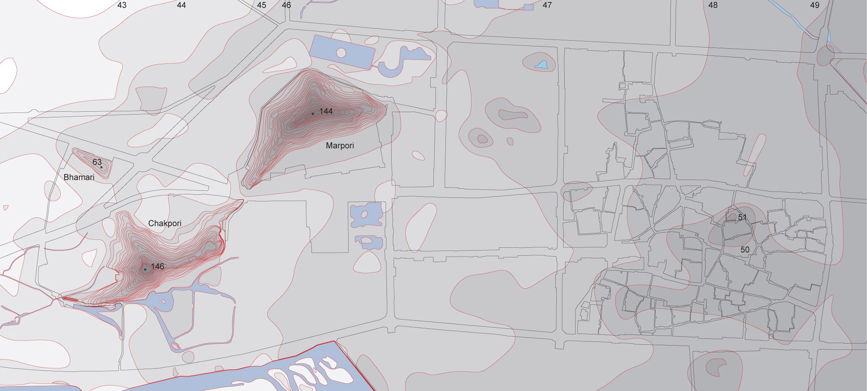Click grid number 47

point(547,5)
